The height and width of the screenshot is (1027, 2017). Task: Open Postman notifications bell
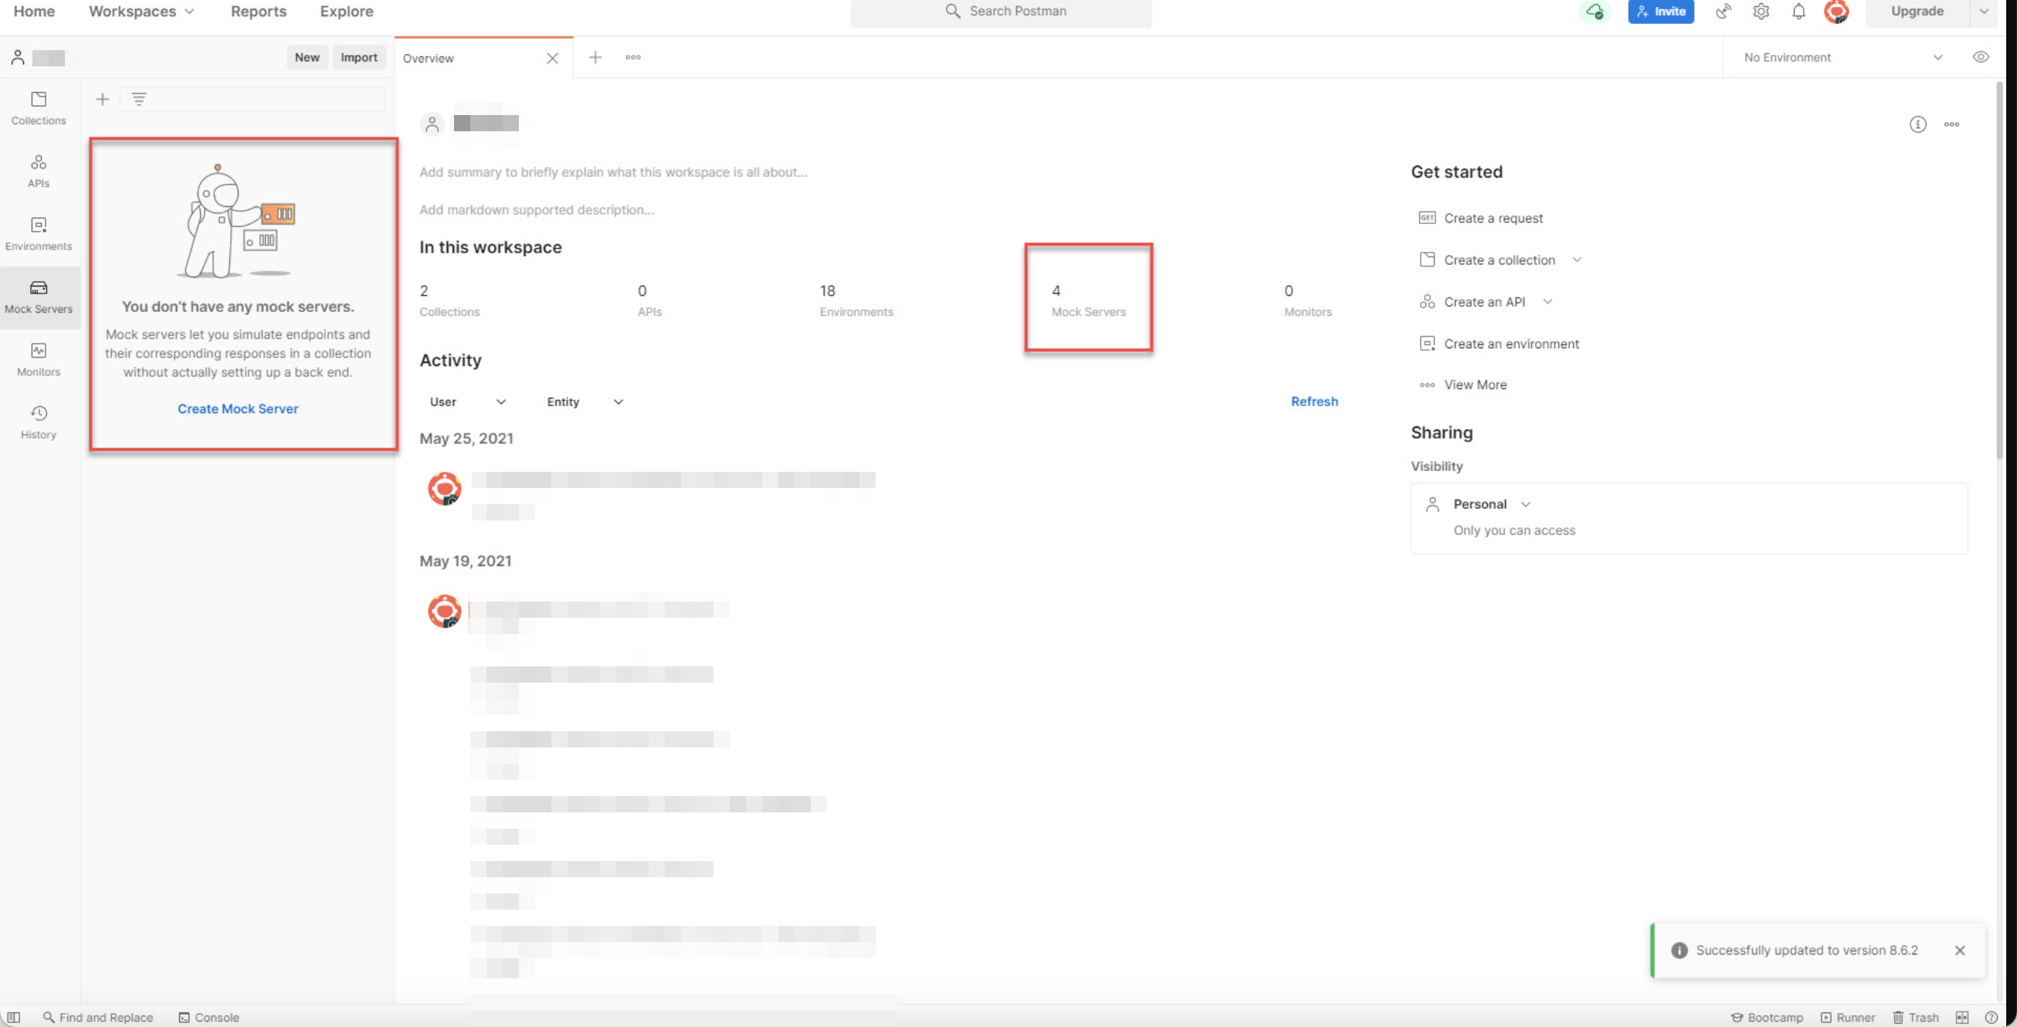[1798, 12]
